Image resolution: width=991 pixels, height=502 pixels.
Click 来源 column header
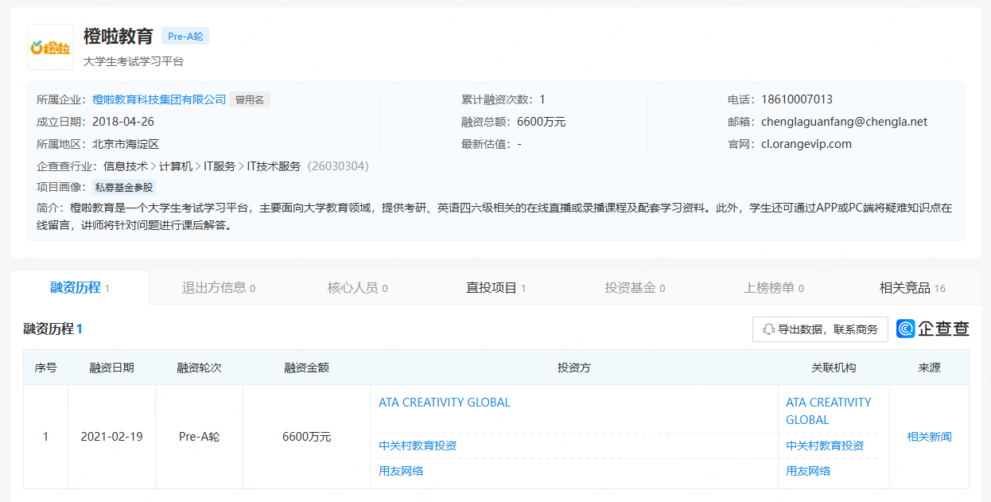[929, 368]
